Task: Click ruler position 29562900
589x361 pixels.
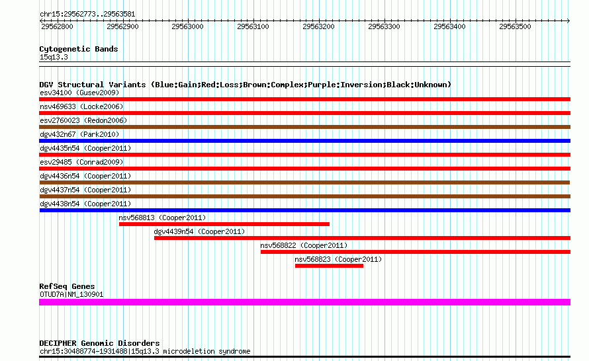Action: [x=122, y=26]
